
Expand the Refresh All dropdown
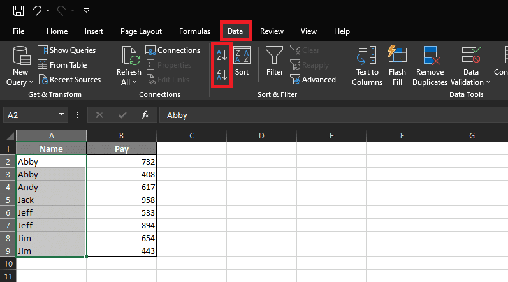(129, 82)
